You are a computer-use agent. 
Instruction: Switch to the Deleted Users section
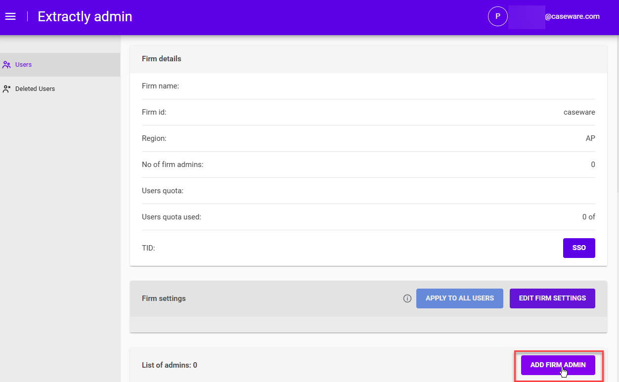click(35, 88)
